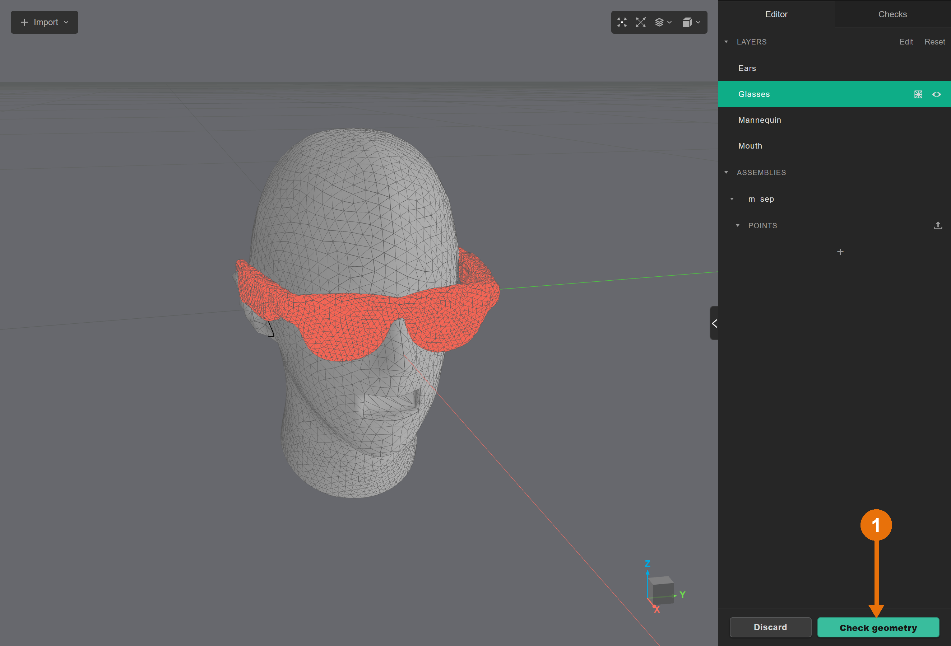Click the zoom extents crossed-arrows icon
Viewport: 951px width, 646px height.
tap(640, 22)
